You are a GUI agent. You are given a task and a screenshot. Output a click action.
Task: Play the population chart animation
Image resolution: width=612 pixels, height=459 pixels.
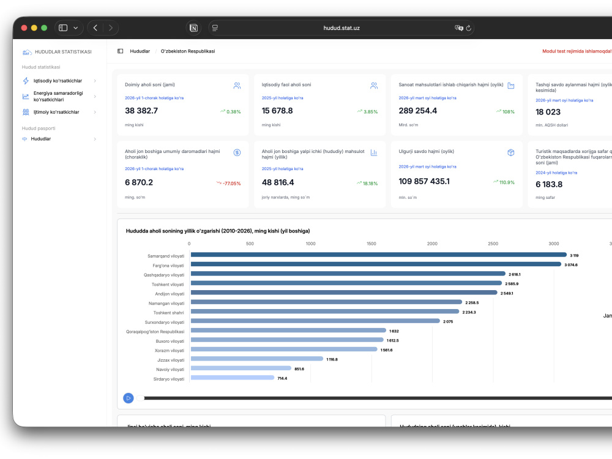click(x=129, y=398)
